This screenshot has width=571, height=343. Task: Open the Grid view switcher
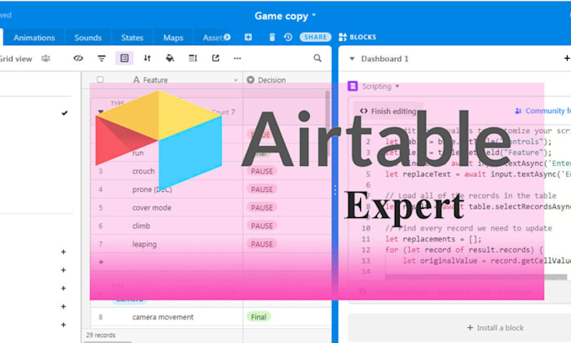16,59
